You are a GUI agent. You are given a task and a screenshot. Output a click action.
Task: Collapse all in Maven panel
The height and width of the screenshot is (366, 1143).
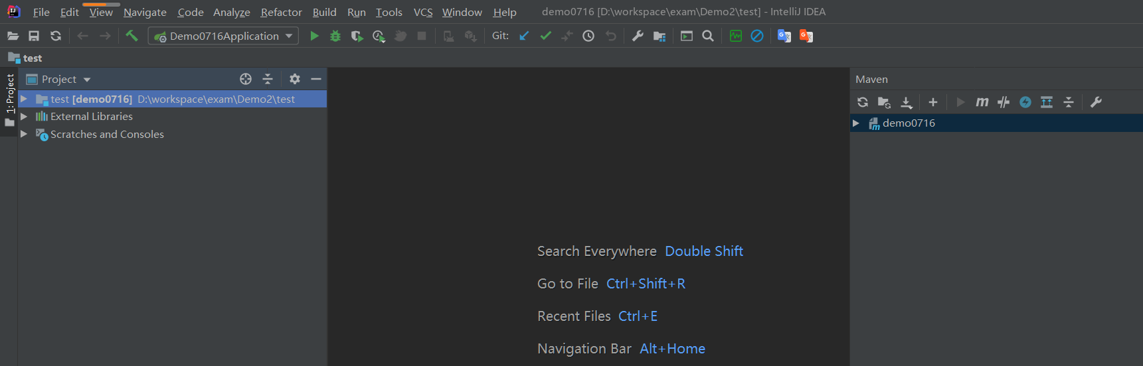coord(1069,102)
